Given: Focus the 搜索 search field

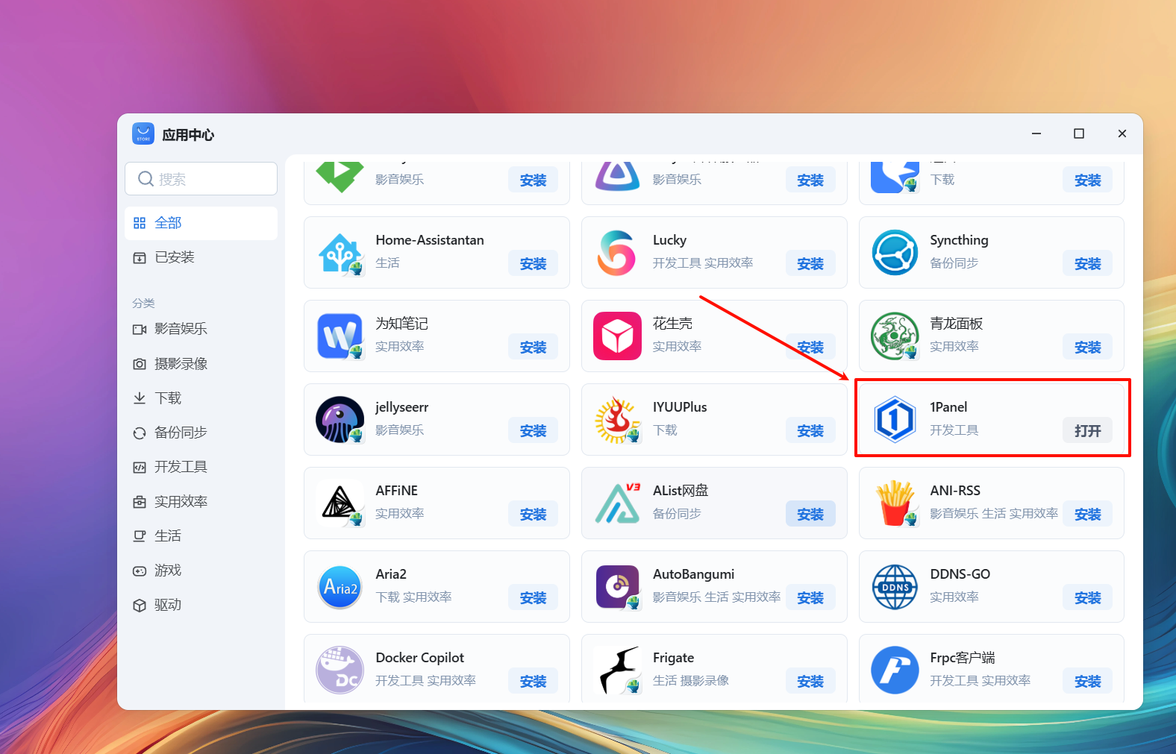Looking at the screenshot, I should [x=201, y=179].
